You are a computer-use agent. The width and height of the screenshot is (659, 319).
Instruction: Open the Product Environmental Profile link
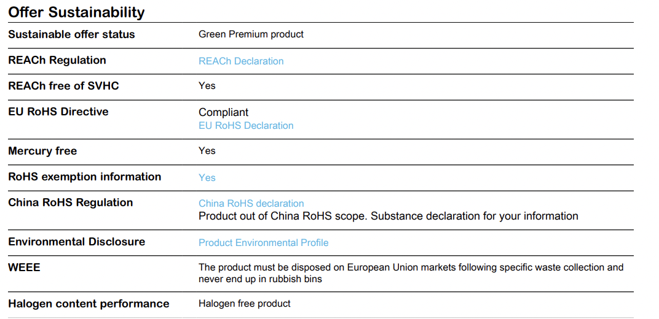(x=264, y=243)
